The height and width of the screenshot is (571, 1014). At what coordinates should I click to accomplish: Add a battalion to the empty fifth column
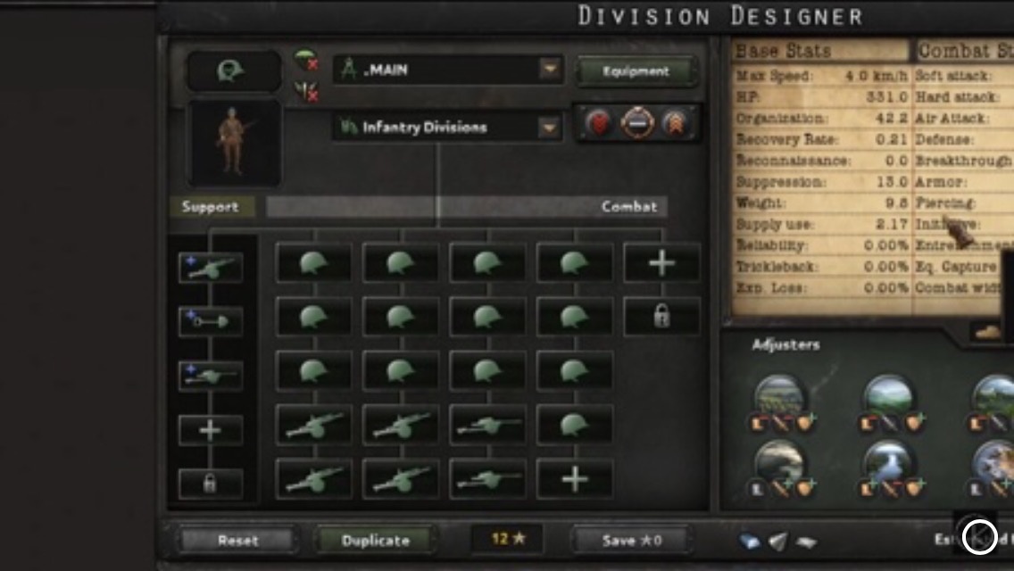coord(661,263)
